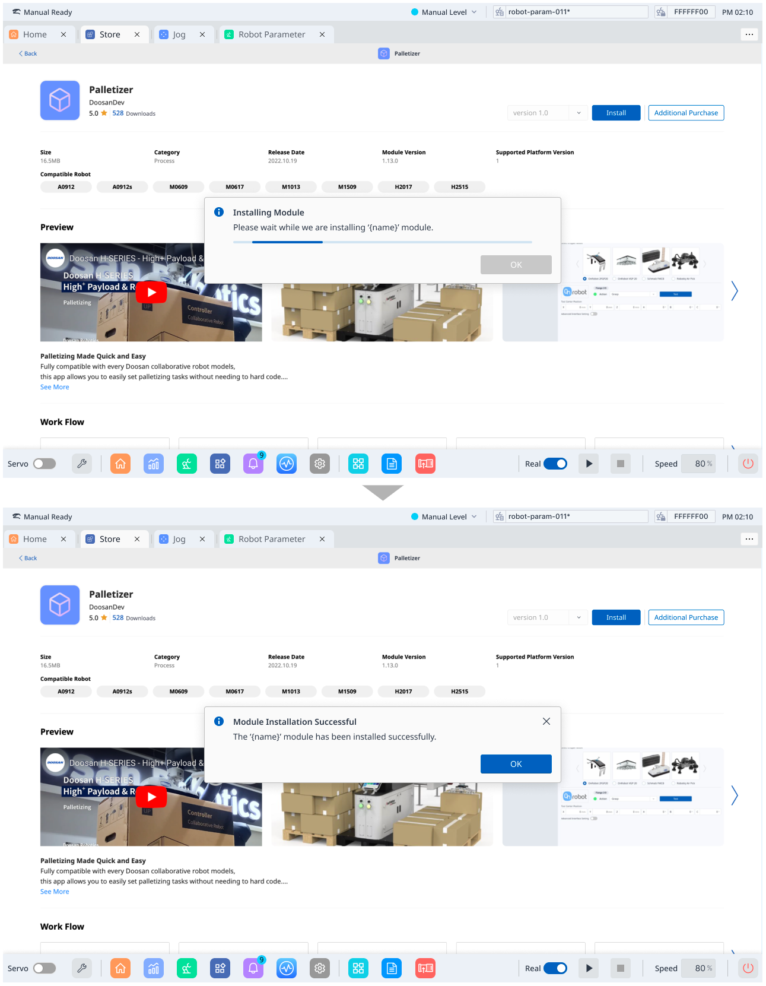This screenshot has width=766, height=986.
Task: Toggle the Servo switch in lower screen
Action: pyautogui.click(x=45, y=968)
